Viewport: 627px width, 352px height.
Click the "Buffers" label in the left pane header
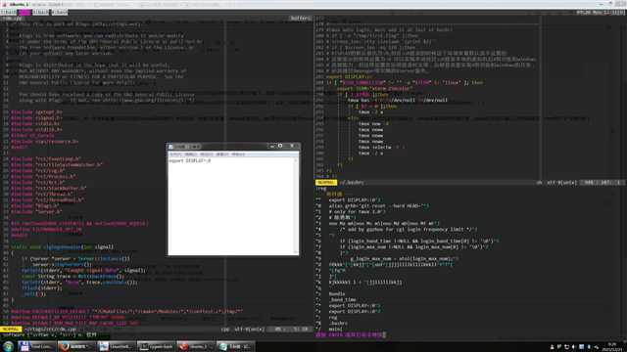coord(301,19)
